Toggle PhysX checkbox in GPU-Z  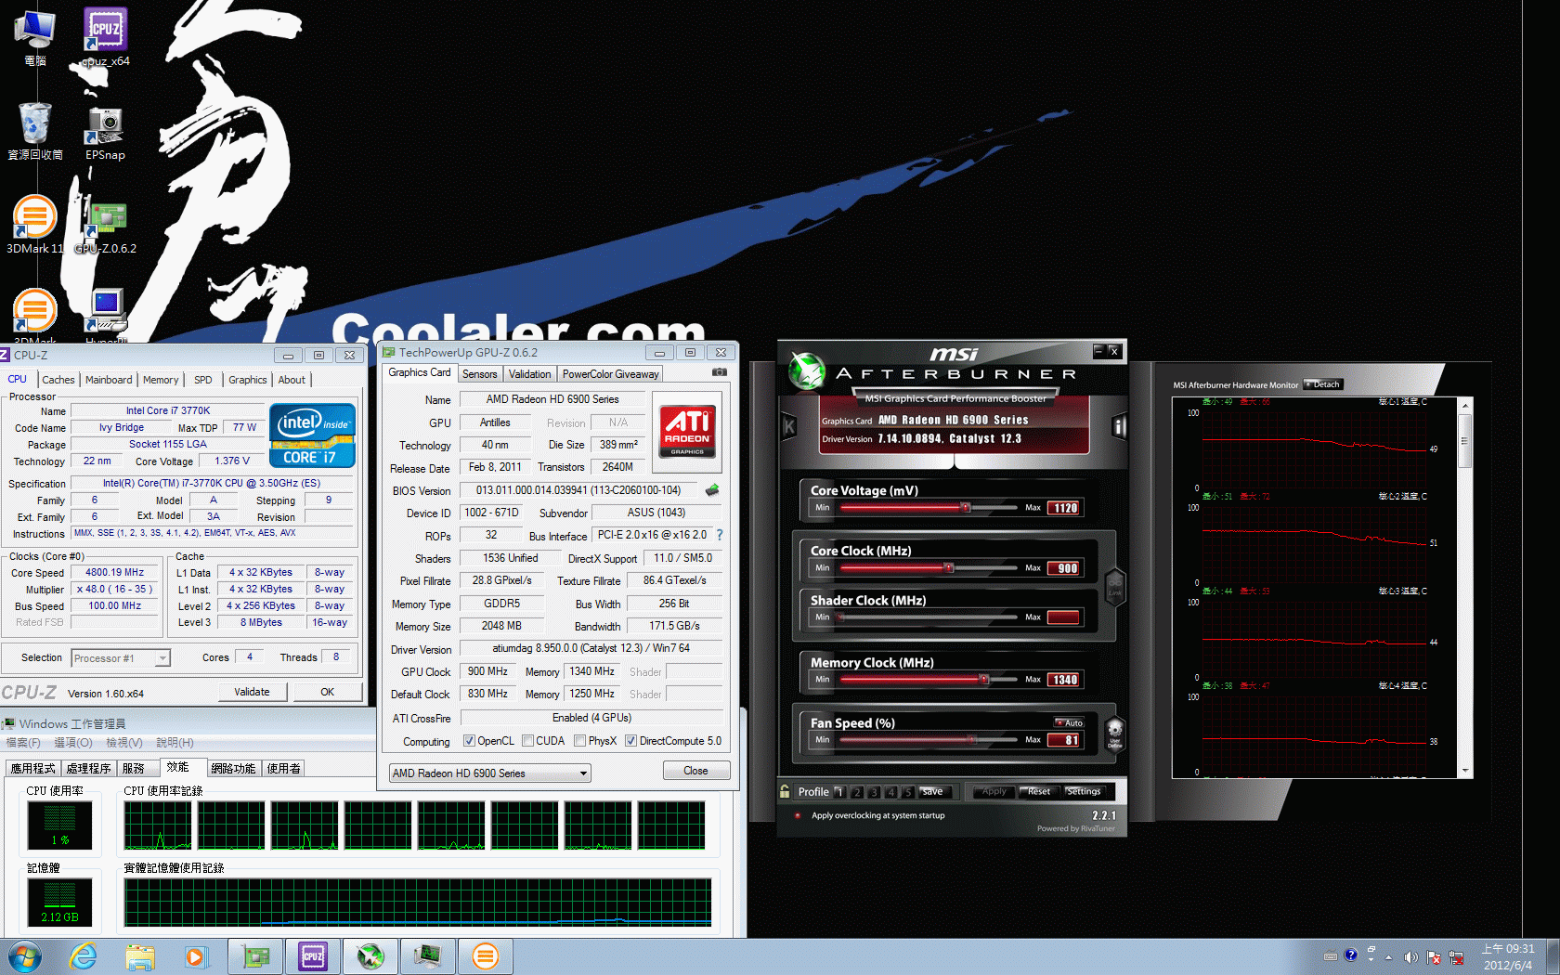click(579, 741)
